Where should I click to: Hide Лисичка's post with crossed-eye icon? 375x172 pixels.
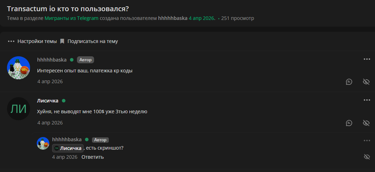[x=366, y=123]
